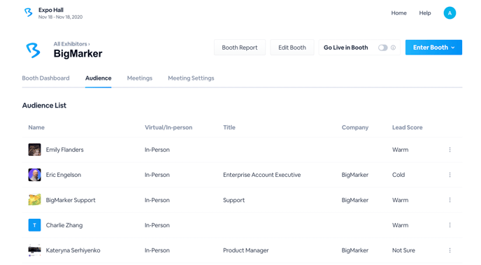Click the Company column header

click(x=355, y=127)
